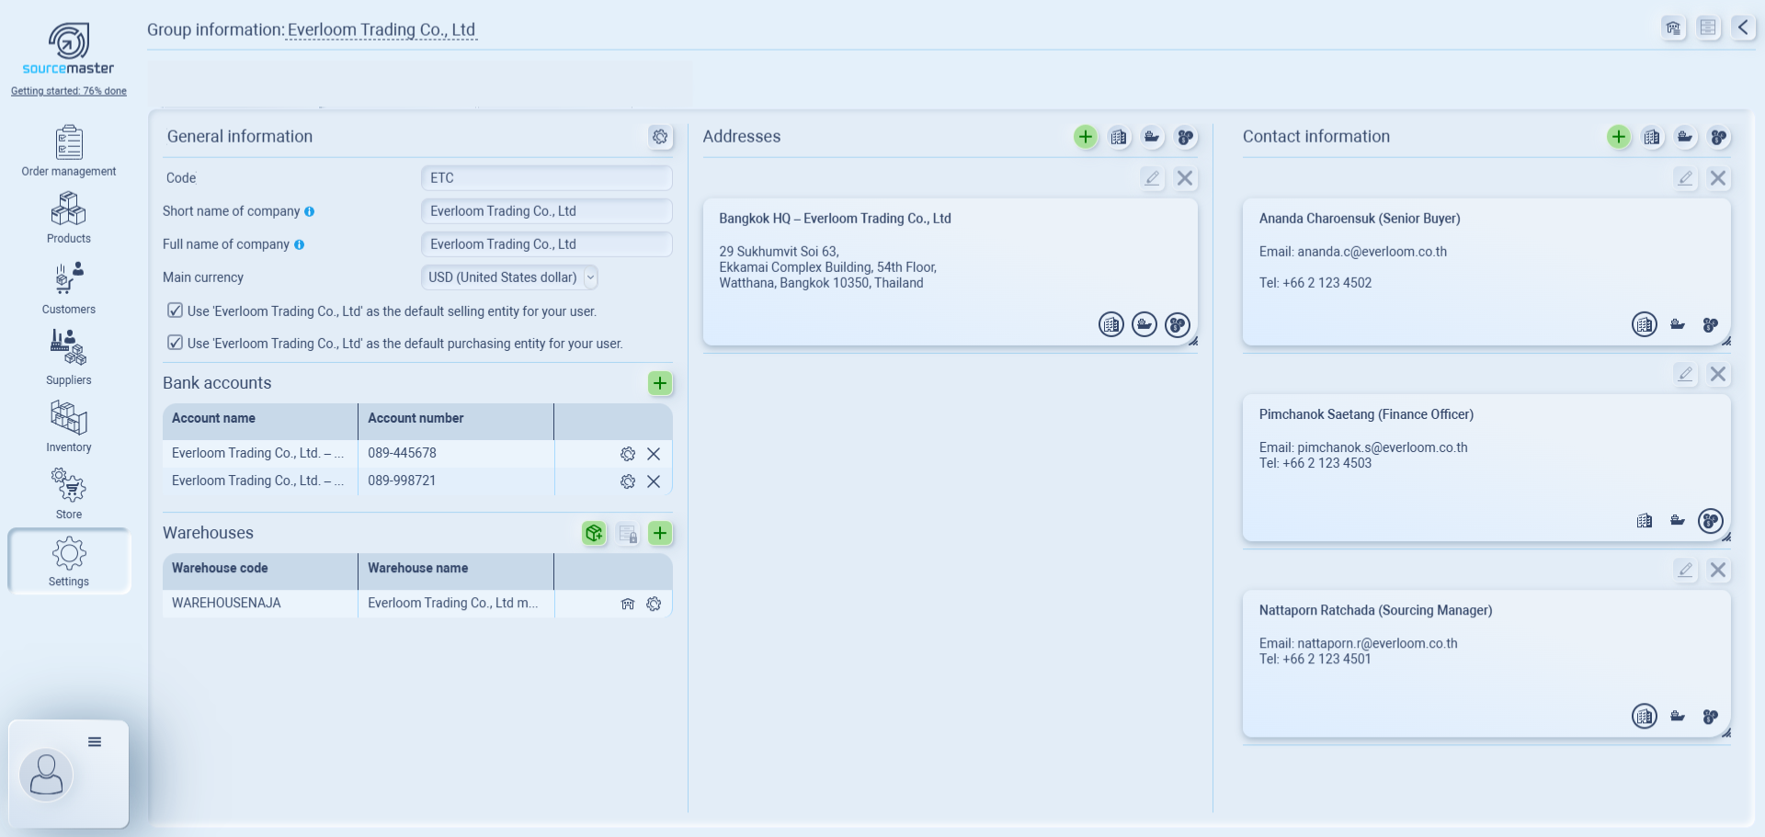The image size is (1765, 837).
Task: Delete Ananda Charoensuk contact card
Action: 1717,178
